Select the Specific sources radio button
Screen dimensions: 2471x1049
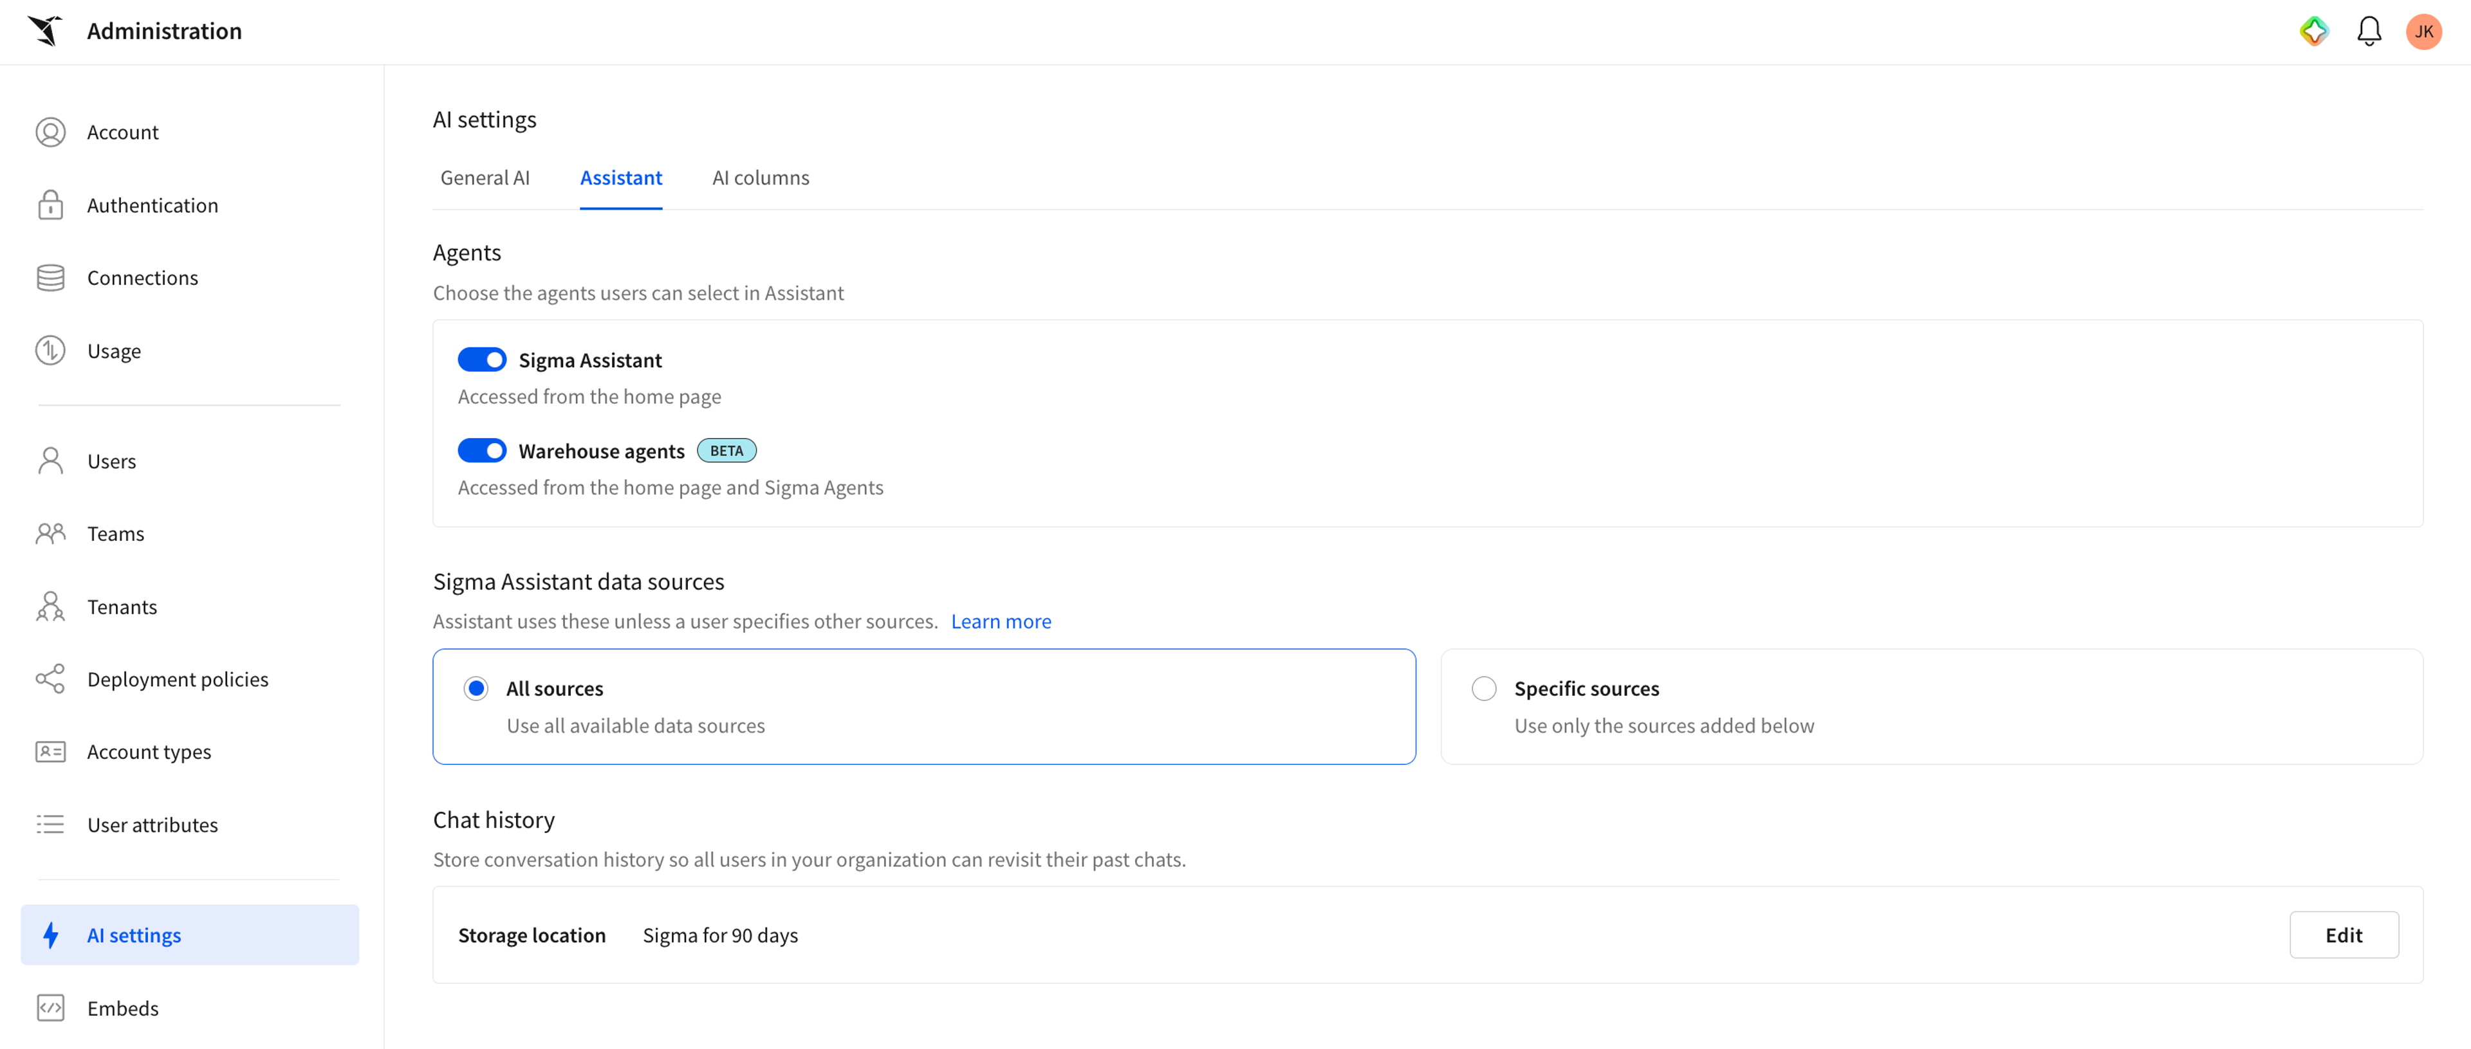[x=1484, y=688]
